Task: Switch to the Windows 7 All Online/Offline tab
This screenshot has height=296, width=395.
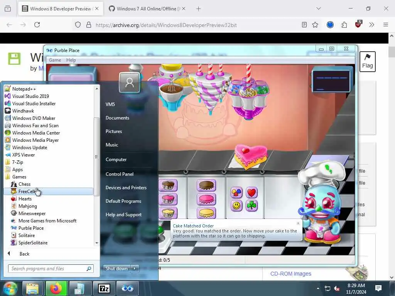Action: pos(147,9)
